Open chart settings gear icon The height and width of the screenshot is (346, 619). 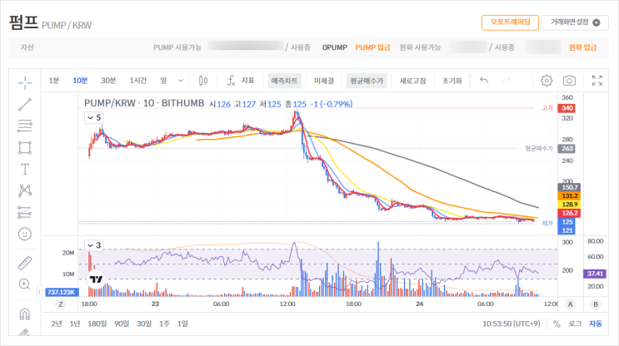point(547,81)
